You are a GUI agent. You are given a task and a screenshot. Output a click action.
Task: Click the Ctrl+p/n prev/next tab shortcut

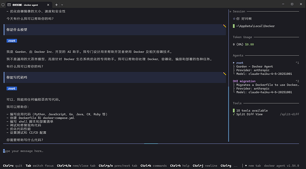click(x=118, y=166)
